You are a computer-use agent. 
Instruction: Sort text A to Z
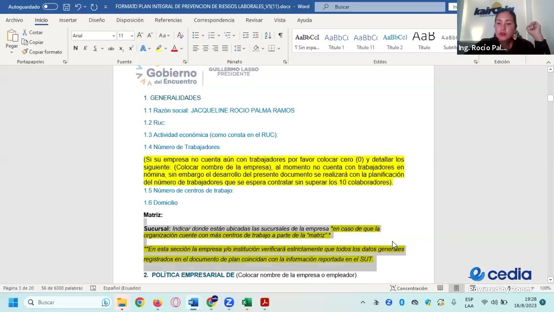[268, 36]
